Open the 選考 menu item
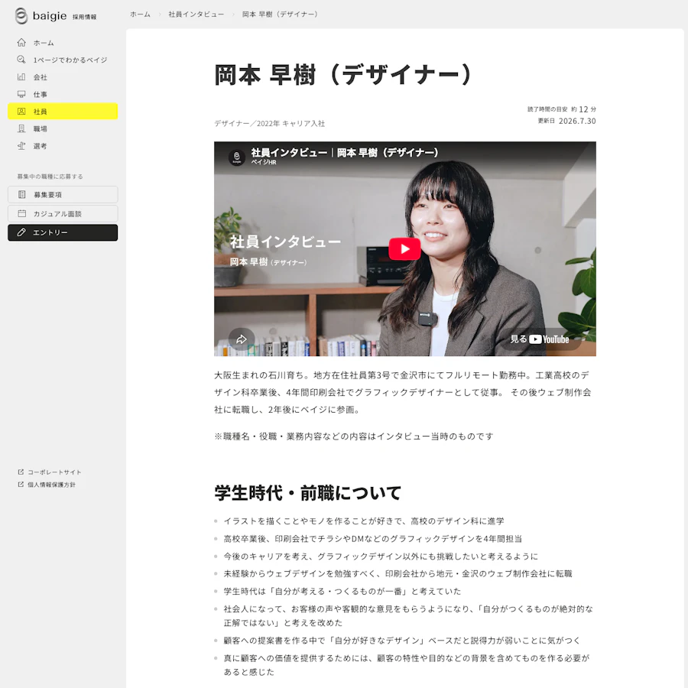Viewport: 688px width, 688px height. tap(63, 146)
